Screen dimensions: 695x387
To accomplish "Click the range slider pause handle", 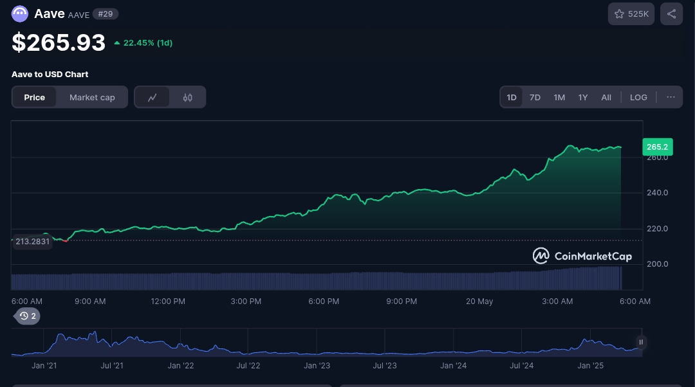I will 641,342.
